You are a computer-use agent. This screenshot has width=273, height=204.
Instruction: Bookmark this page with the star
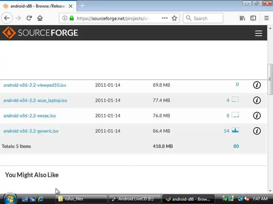click(x=174, y=18)
